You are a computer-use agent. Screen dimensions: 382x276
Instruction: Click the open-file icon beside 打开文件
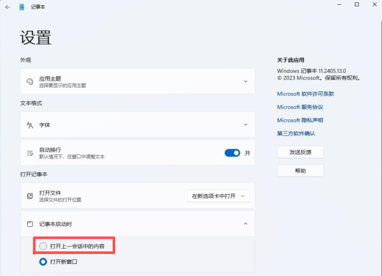30,196
